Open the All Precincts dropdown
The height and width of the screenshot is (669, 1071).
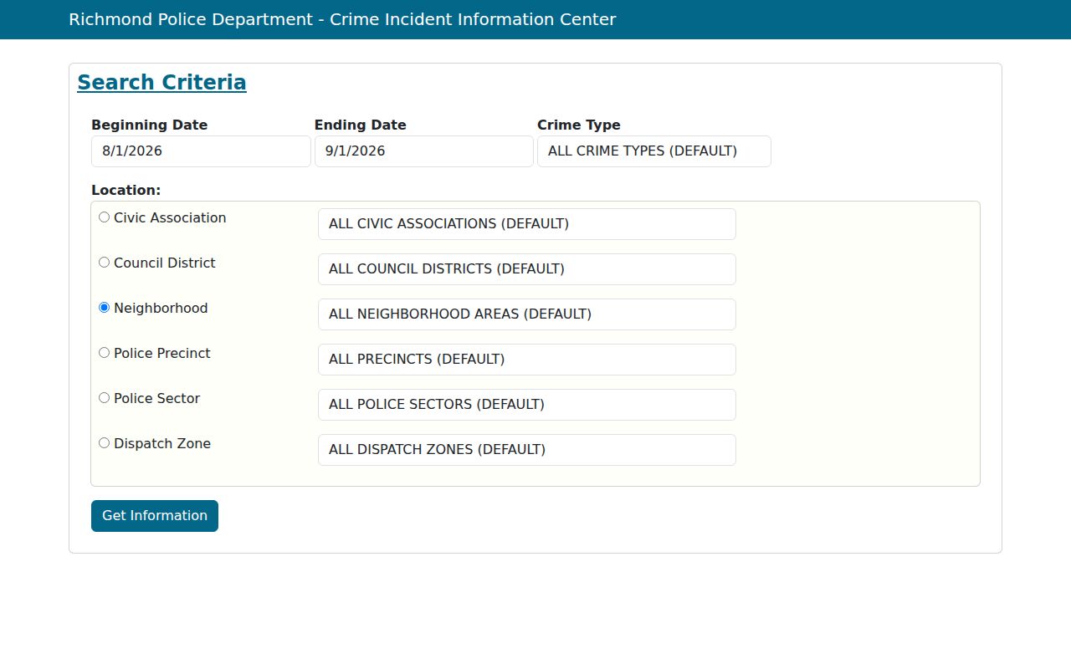[527, 360]
